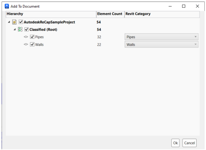Click the Revit app icon in title bar
The height and width of the screenshot is (150, 206).
tap(7, 6)
